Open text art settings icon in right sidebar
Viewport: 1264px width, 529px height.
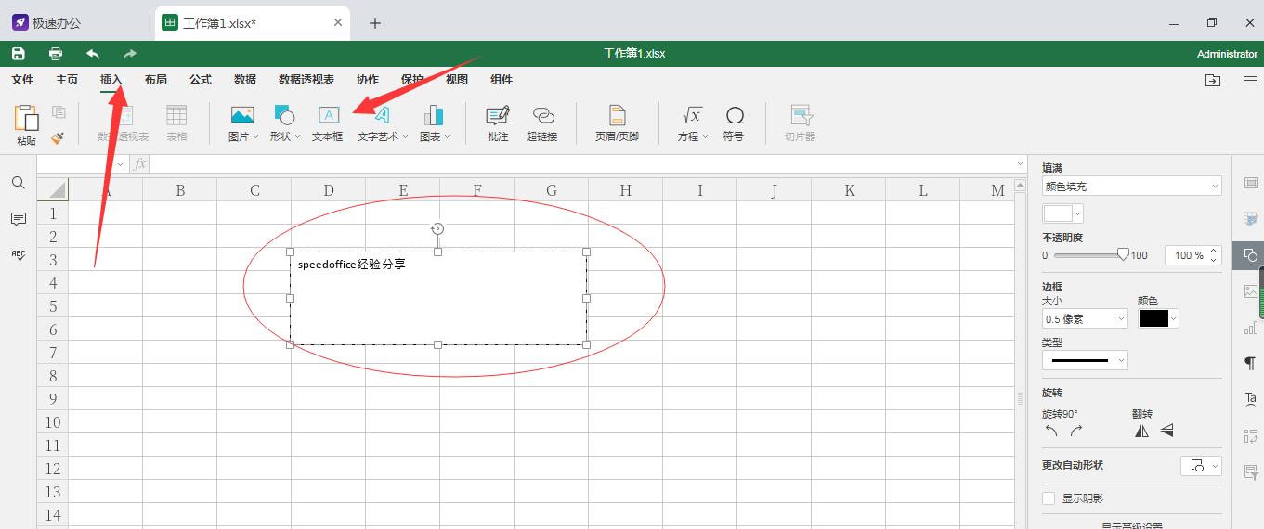coord(1250,399)
